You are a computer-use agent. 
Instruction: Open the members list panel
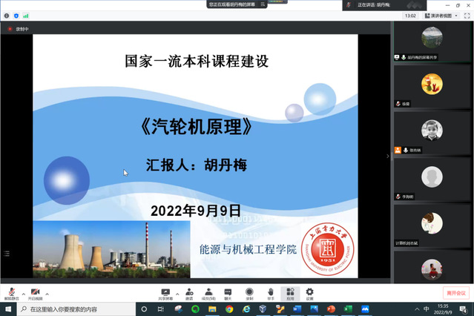[209, 292]
